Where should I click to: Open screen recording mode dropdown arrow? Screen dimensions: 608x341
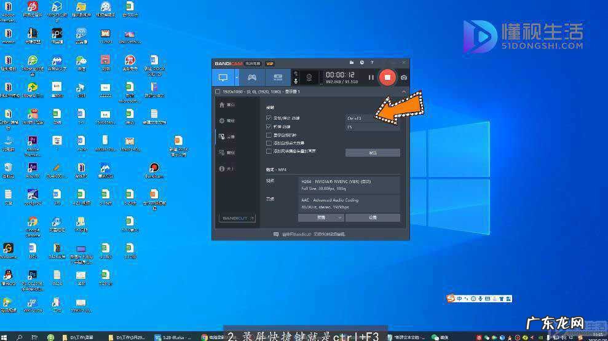coord(237,77)
